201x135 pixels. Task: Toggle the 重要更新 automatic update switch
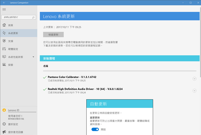point(95,129)
